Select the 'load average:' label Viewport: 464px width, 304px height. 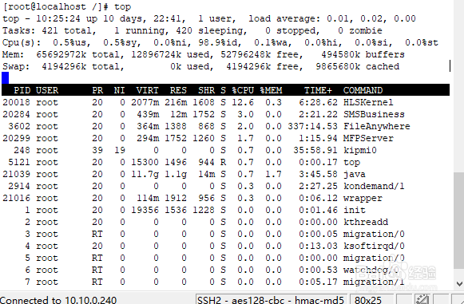tap(284, 18)
